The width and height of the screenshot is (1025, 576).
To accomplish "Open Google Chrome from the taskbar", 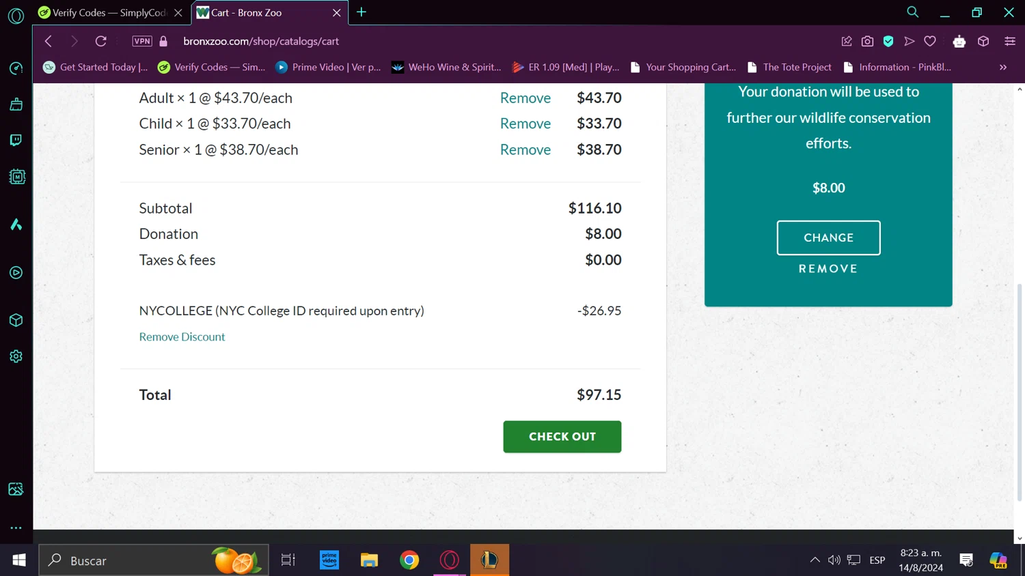I will click(409, 560).
